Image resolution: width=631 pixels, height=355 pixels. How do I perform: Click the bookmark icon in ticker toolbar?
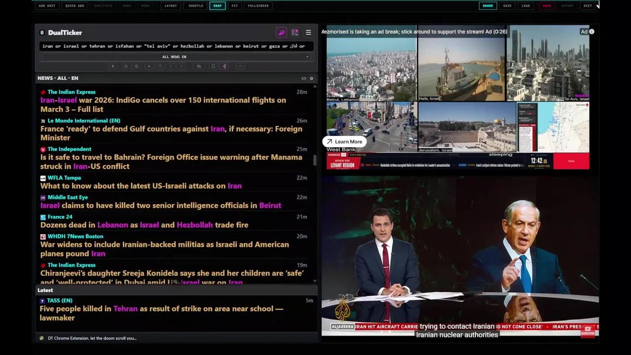tap(213, 66)
